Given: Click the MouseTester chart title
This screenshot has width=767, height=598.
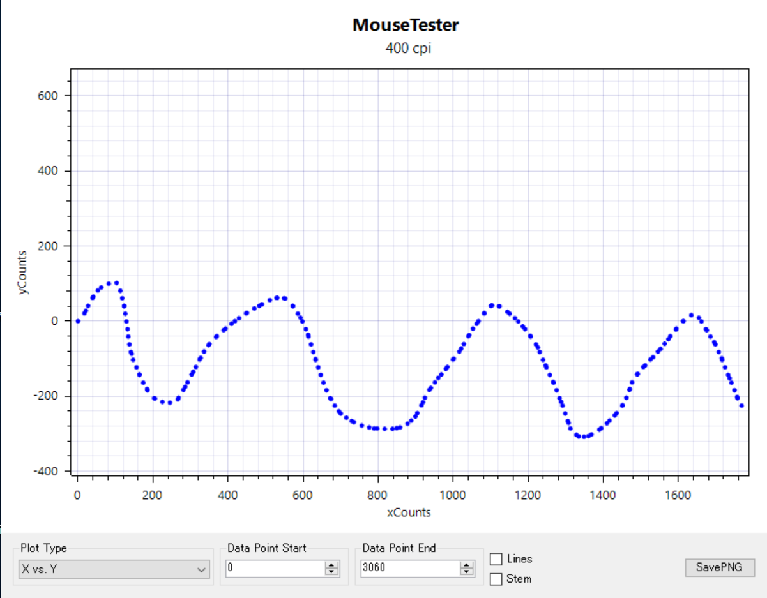Looking at the screenshot, I should click(x=406, y=26).
